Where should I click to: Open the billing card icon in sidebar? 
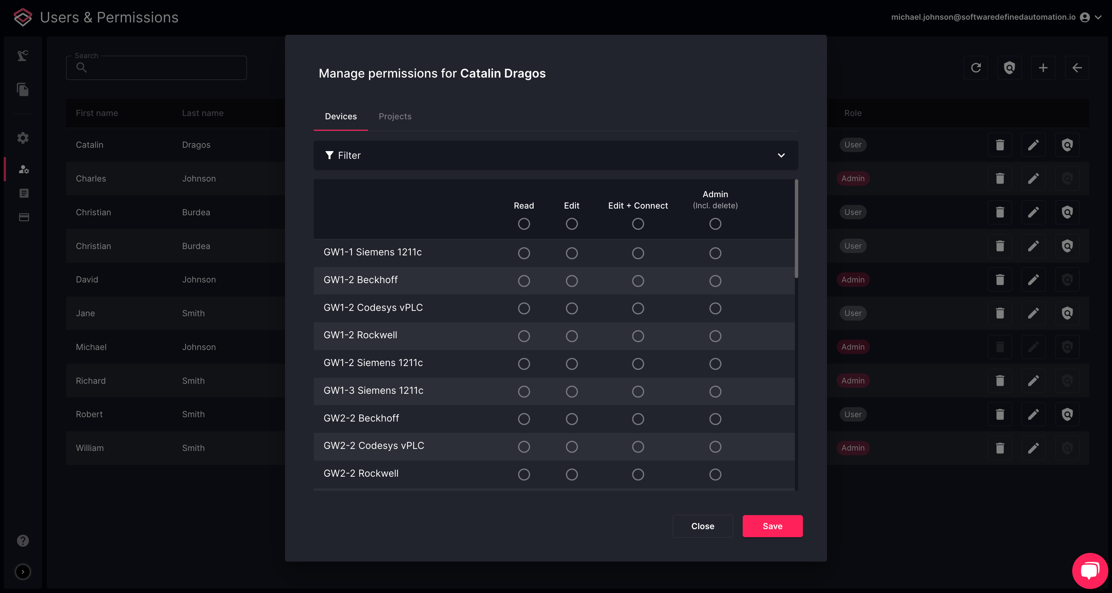coord(22,217)
